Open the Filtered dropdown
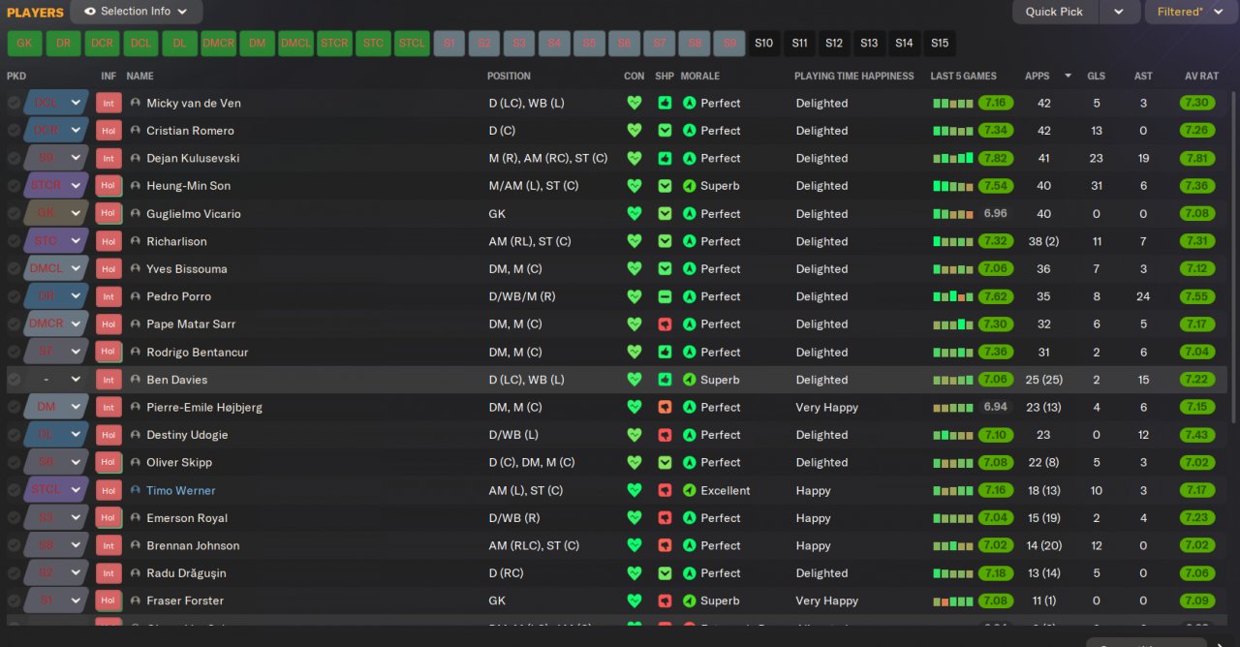Screen dimensions: 1240x647 1192,12
